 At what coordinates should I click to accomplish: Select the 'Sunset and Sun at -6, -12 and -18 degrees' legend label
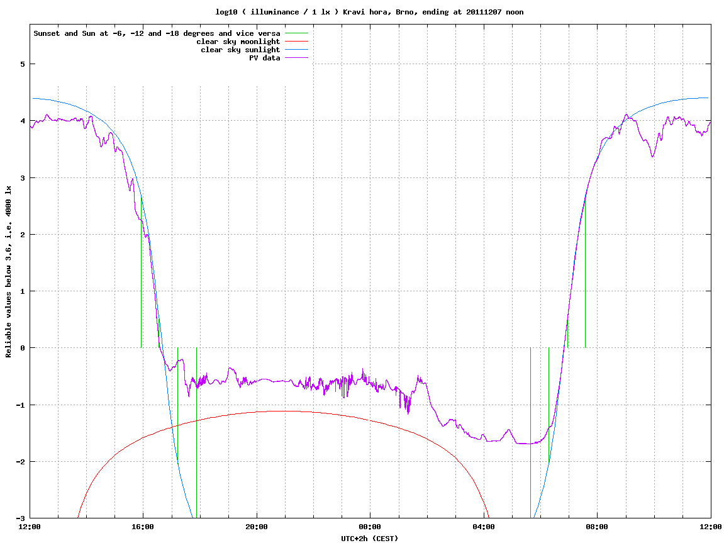click(157, 33)
